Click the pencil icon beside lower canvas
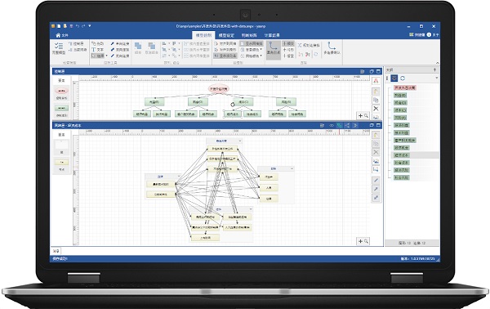 click(x=376, y=181)
